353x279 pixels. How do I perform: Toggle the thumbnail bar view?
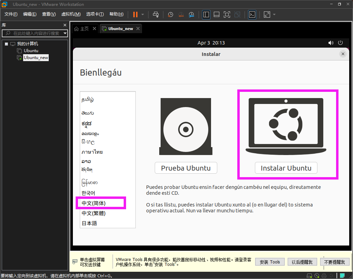pyautogui.click(x=217, y=15)
